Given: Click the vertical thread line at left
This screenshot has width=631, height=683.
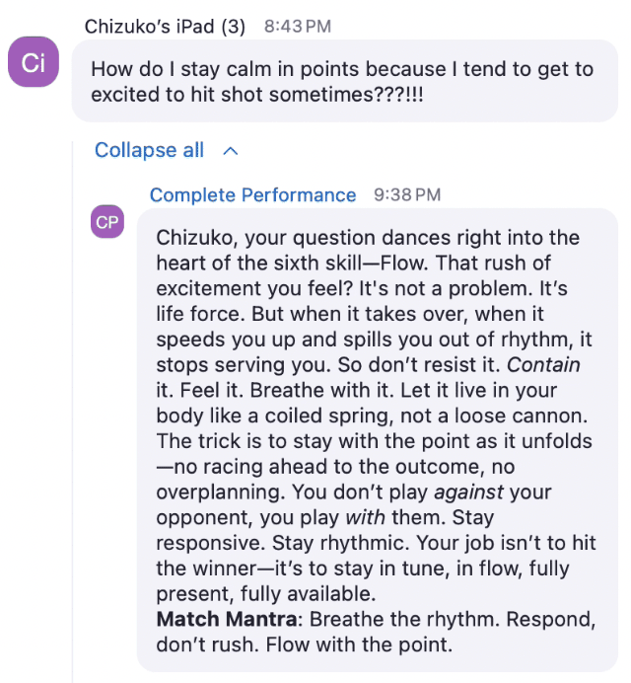Looking at the screenshot, I should [x=72, y=412].
